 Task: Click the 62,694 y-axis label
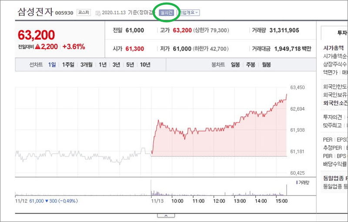[298, 109]
